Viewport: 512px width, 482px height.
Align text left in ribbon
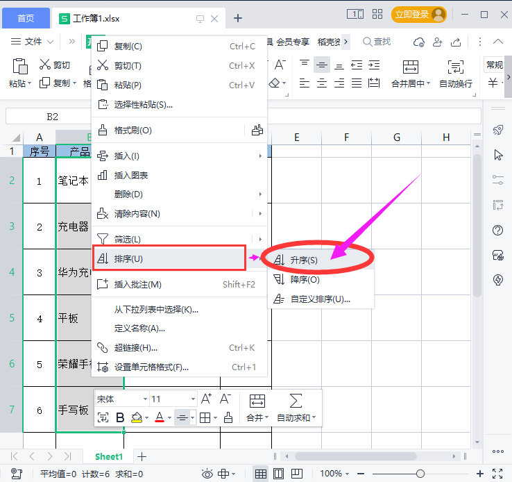[x=305, y=83]
